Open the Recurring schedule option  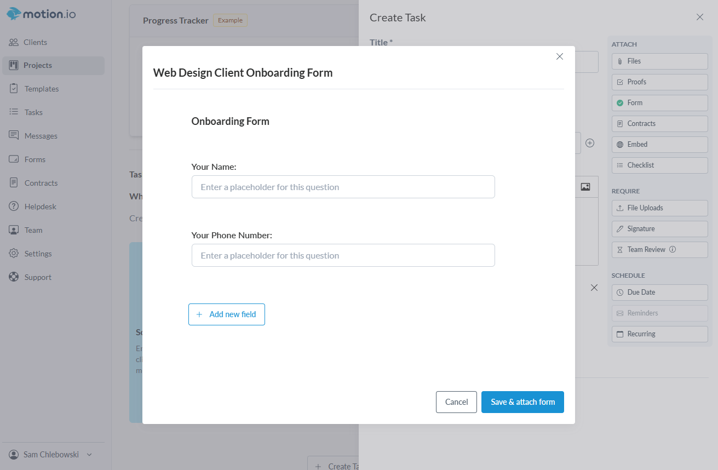point(659,334)
